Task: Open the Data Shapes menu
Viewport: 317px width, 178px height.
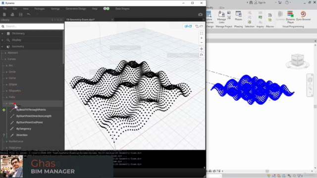Action: coord(122,9)
